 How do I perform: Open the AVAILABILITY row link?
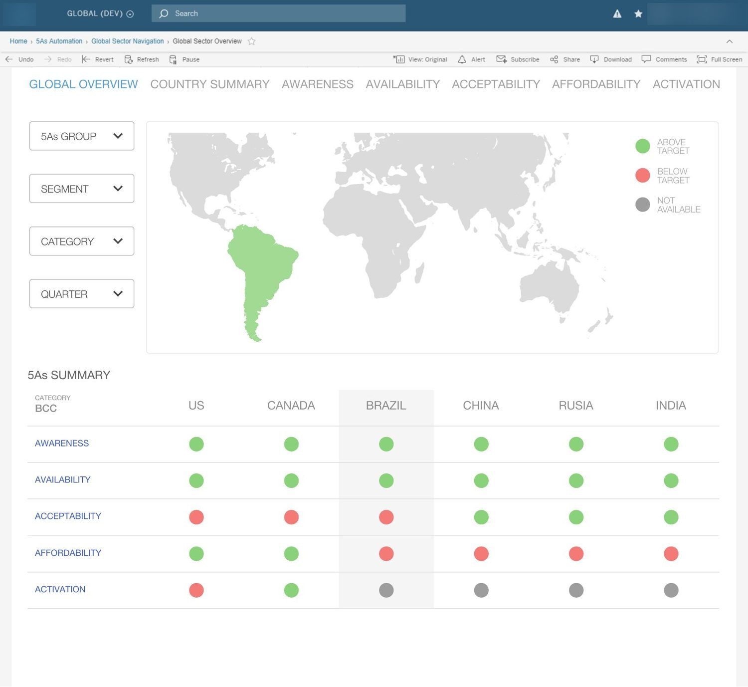click(63, 480)
